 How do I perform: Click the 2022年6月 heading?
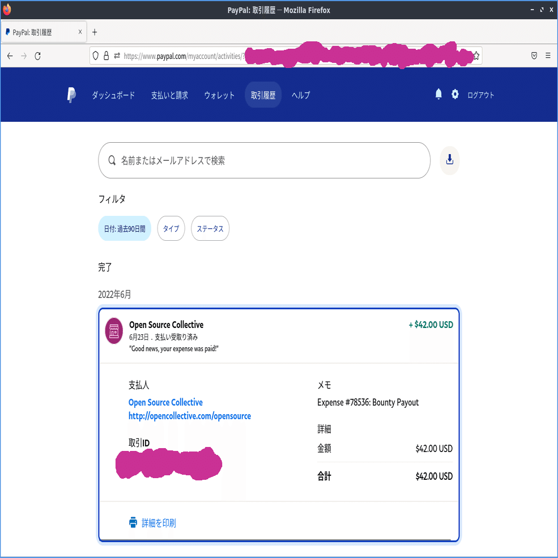[x=114, y=295]
